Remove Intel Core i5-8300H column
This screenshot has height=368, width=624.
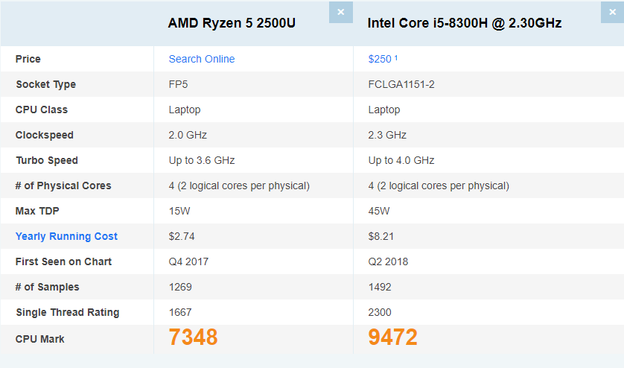612,12
